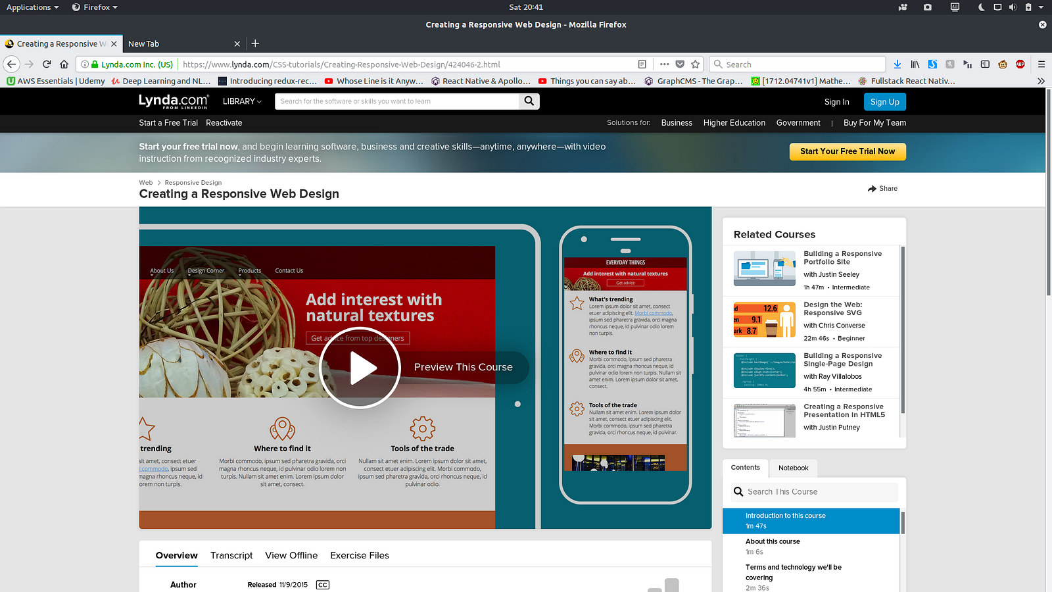
Task: Select the Overview tab
Action: 177,555
